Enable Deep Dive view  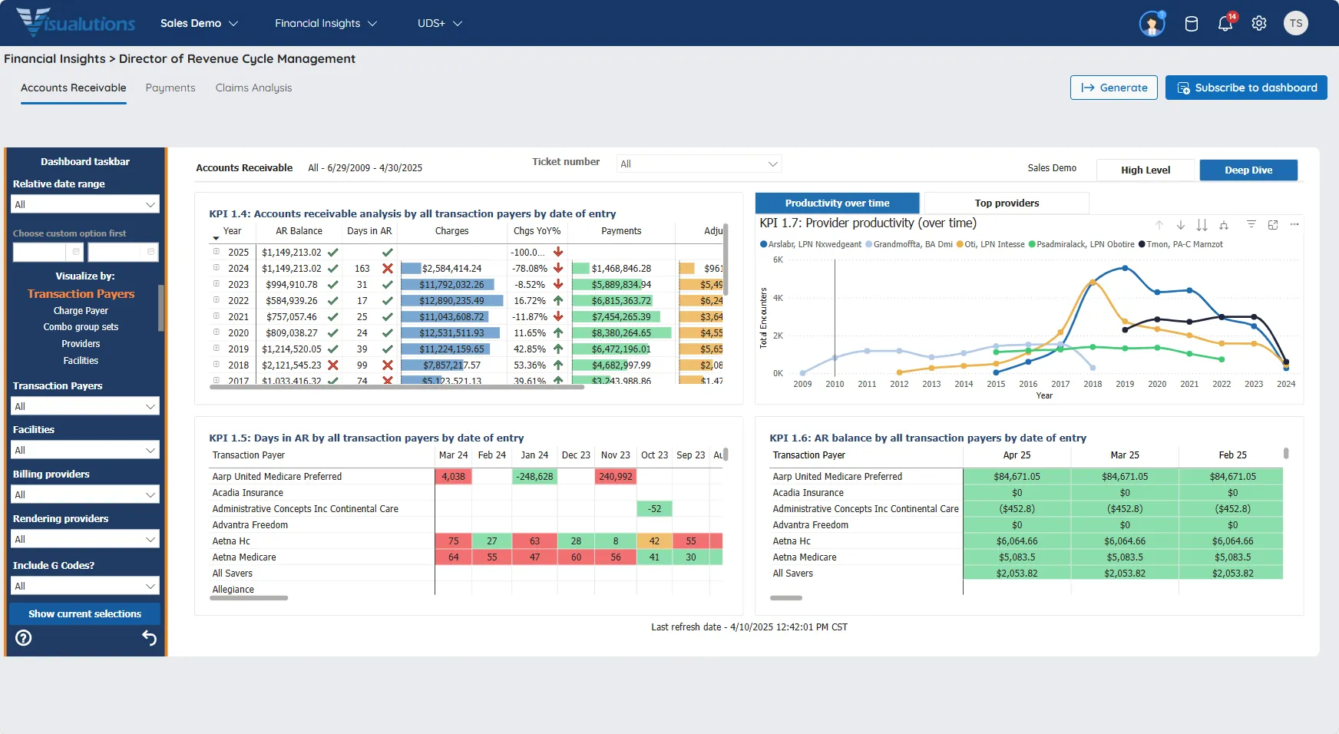tap(1248, 170)
